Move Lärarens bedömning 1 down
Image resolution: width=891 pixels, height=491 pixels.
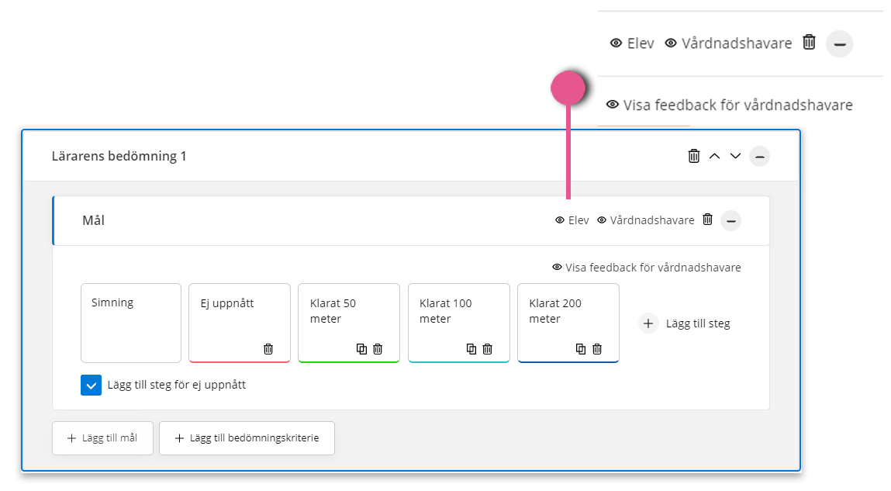(735, 156)
